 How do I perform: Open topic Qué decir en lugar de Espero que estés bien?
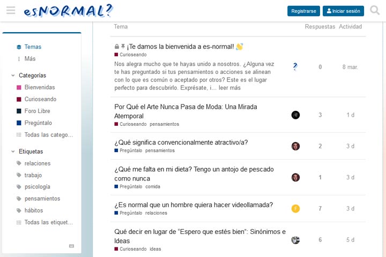(200, 236)
